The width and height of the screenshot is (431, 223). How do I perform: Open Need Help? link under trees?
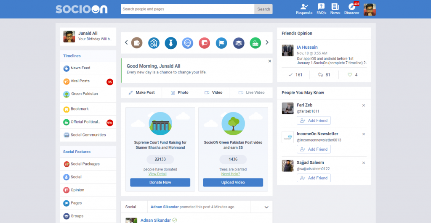point(231,174)
